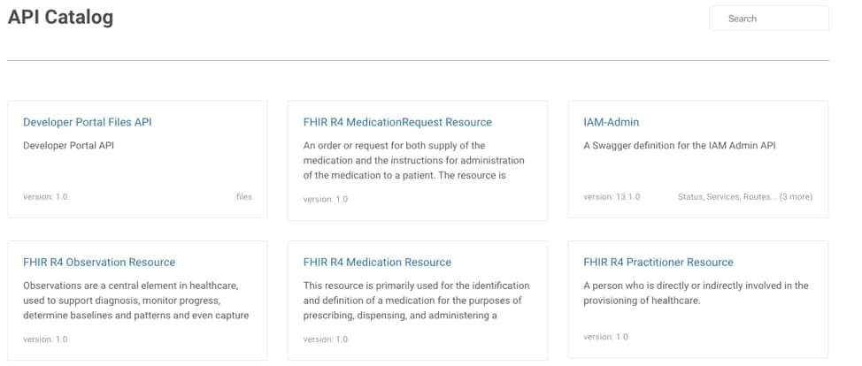Click "version: 1.0" on the Observation Resource card

coord(45,339)
